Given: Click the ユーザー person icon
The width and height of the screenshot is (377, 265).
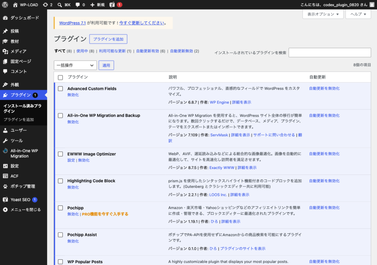Looking at the screenshot, I should point(5,130).
